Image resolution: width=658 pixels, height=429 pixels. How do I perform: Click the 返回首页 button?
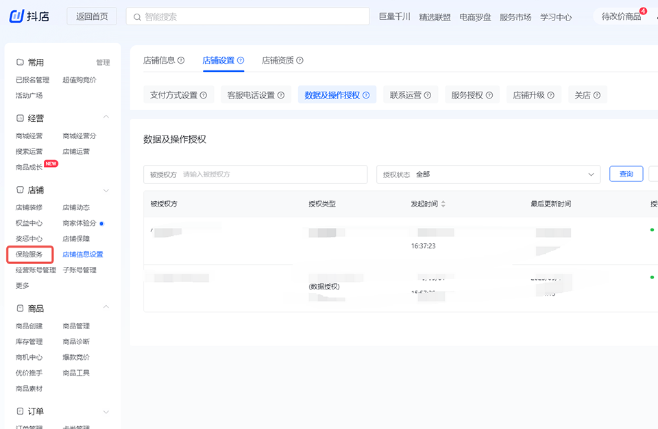(92, 16)
